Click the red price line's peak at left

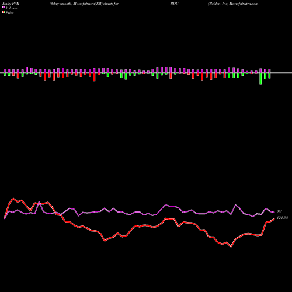point(13,199)
